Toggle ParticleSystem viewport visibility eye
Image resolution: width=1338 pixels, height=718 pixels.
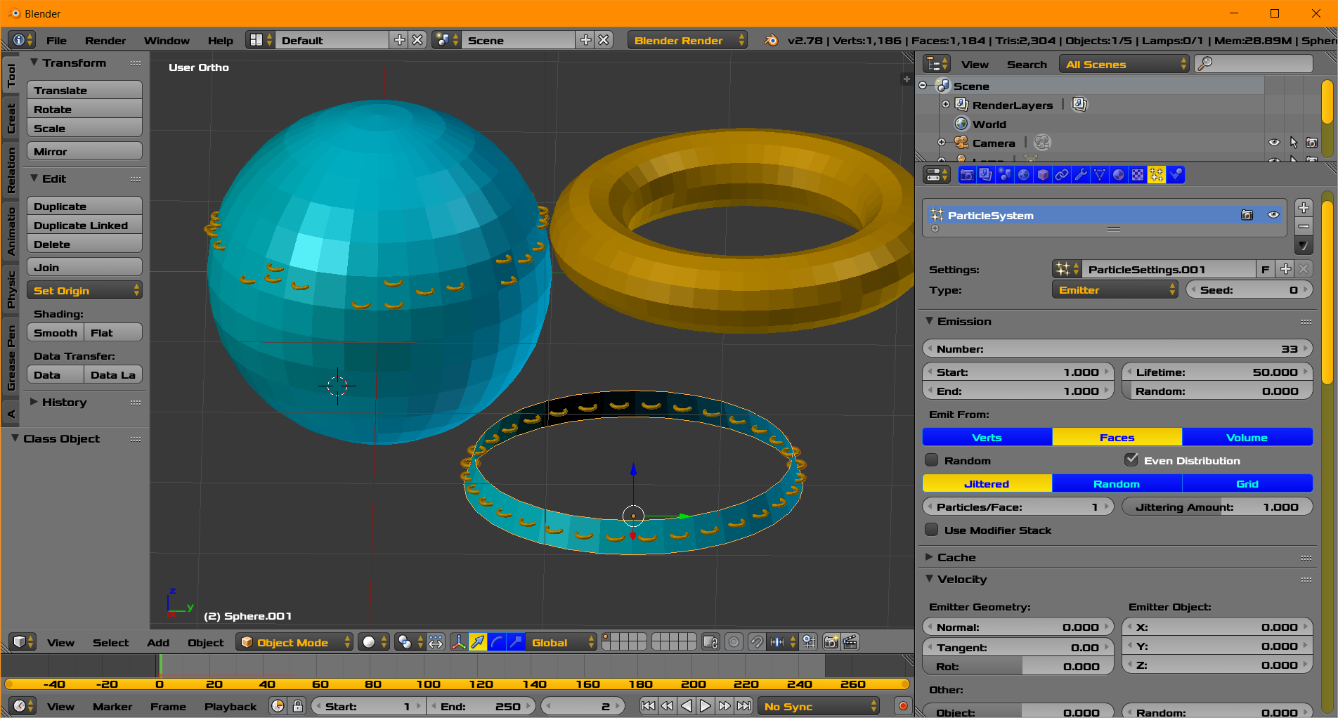1273,215
